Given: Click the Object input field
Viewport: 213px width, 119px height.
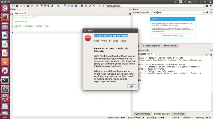Looking at the screenshot, I should (x=182, y=12).
